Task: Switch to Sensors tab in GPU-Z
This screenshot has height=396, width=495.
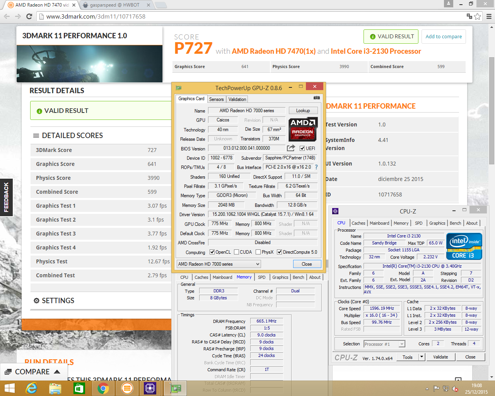Action: pos(216,99)
